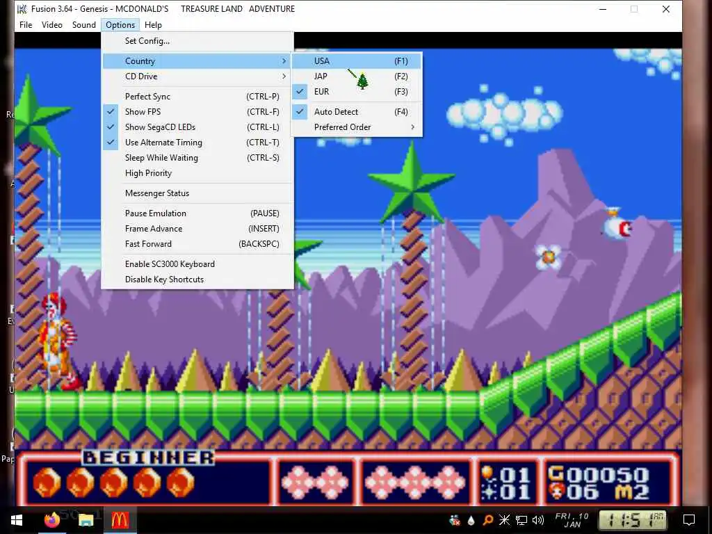The width and height of the screenshot is (712, 534).
Task: Open the Windows Start menu
Action: tap(17, 520)
